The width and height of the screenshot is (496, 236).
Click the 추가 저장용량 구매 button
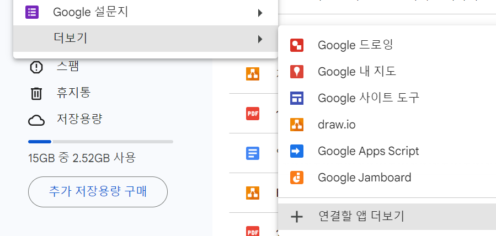tap(98, 192)
